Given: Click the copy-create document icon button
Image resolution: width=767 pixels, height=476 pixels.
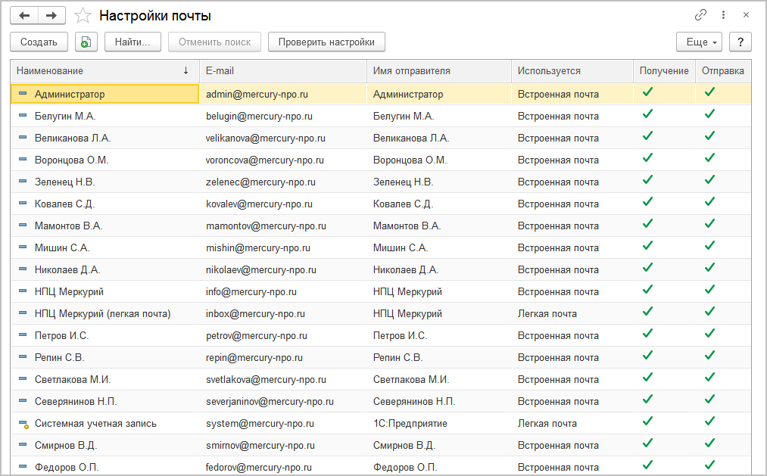Looking at the screenshot, I should (x=86, y=42).
